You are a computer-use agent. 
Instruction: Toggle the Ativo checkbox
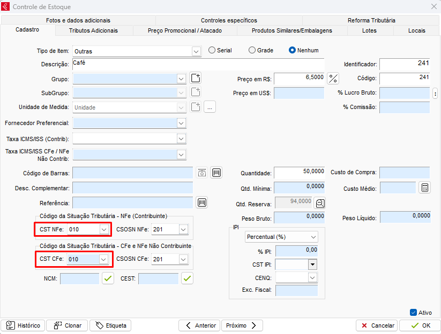tap(413, 313)
